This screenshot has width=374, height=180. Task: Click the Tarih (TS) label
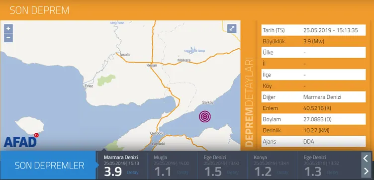[274, 30]
